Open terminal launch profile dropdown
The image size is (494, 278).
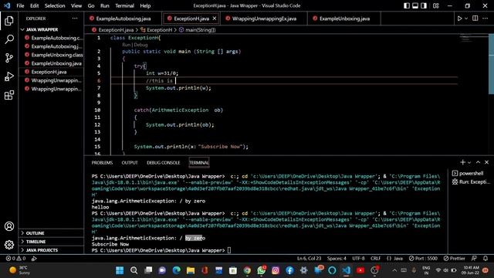tap(469, 162)
